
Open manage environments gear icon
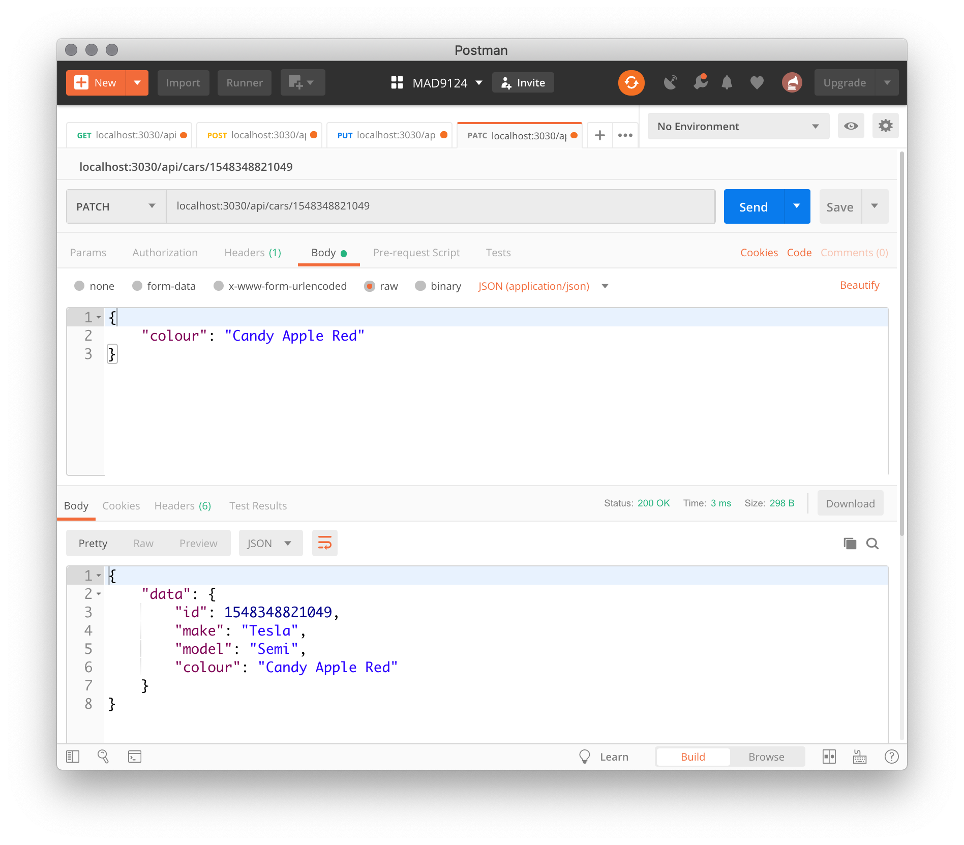[x=885, y=126]
